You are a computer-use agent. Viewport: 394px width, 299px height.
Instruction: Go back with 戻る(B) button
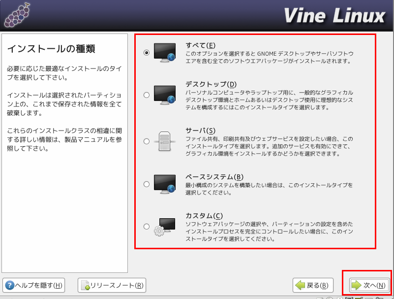(313, 285)
